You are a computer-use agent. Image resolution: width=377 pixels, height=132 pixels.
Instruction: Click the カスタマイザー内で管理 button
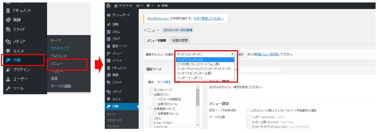pyautogui.click(x=178, y=30)
